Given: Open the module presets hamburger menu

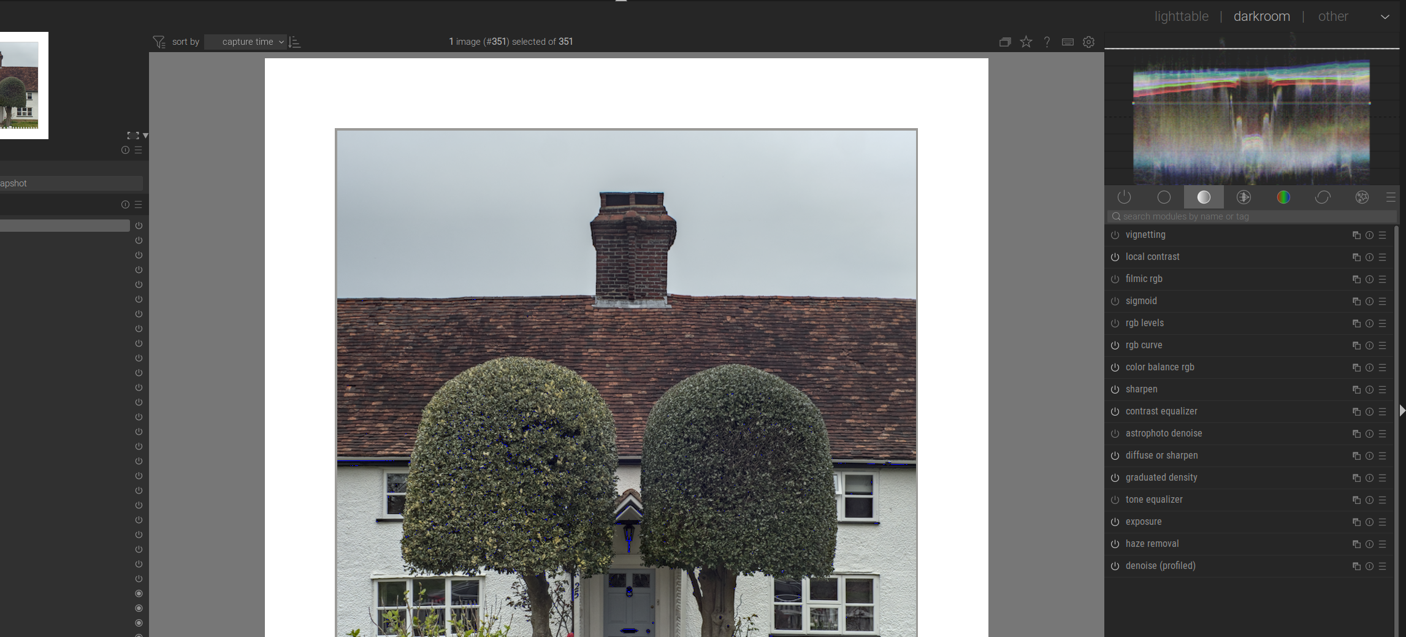Looking at the screenshot, I should coord(1390,197).
